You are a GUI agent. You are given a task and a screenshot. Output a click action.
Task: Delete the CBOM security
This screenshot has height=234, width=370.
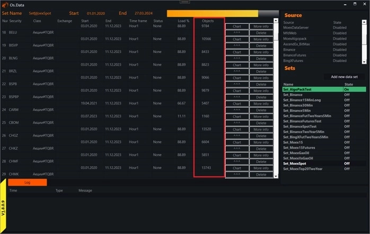click(x=261, y=123)
